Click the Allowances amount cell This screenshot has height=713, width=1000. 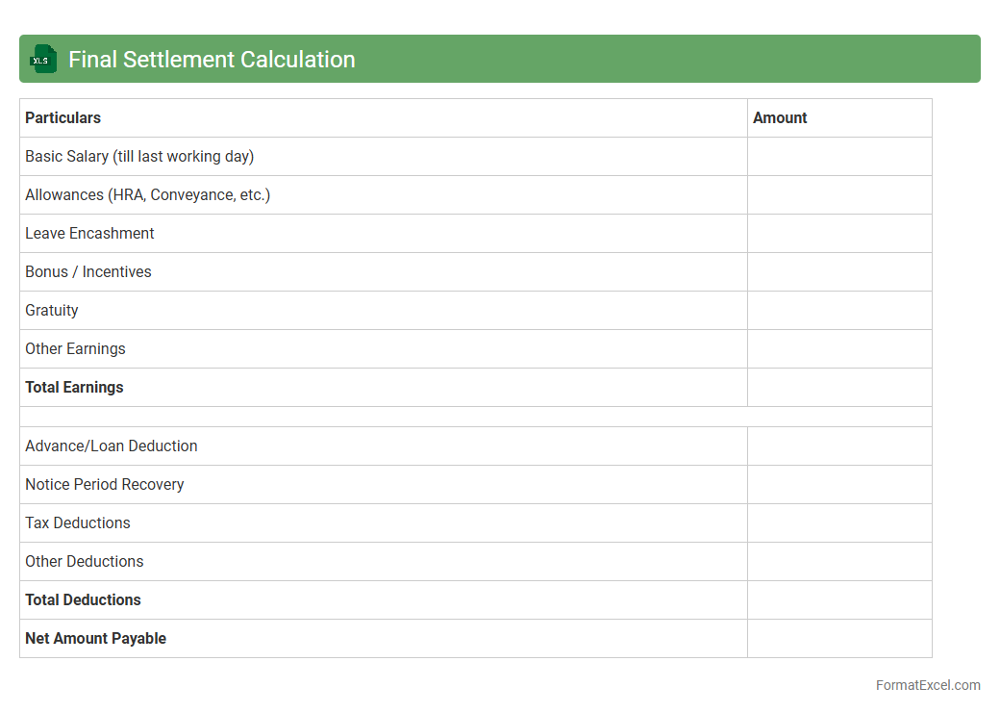pos(838,195)
